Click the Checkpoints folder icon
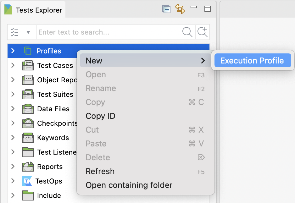295x203 pixels. point(28,123)
